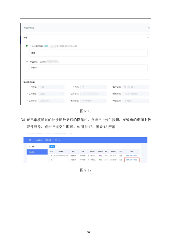The image size is (178, 252).
Task: Open the 证件类型 dropdown
Action: pos(51,94)
